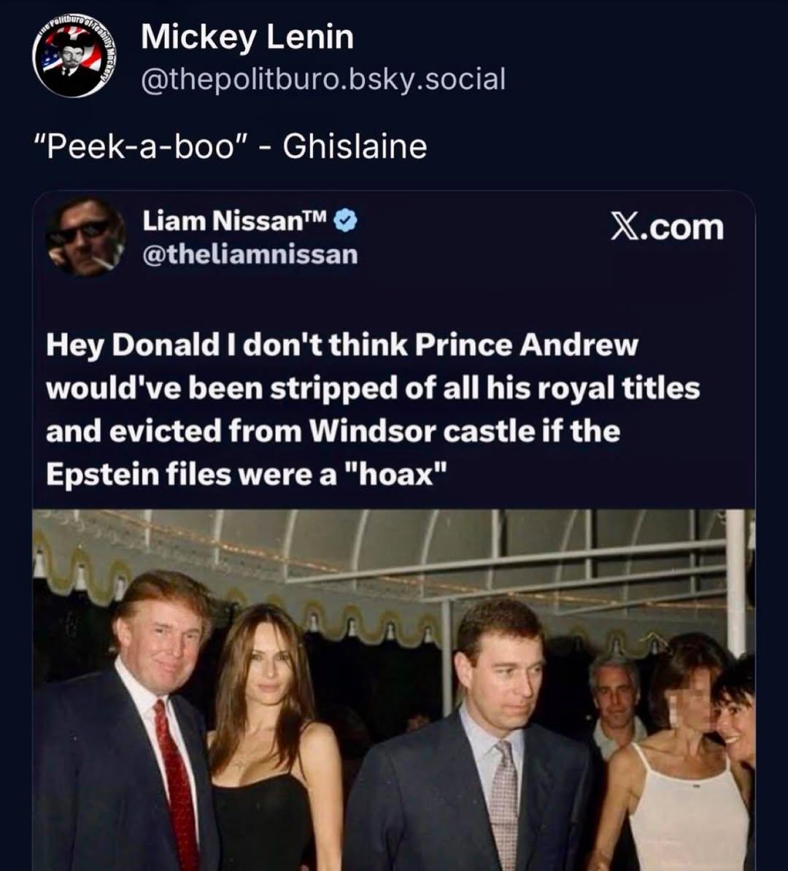788x871 pixels.
Task: Open Liam Nissan's sunglasses avatar
Action: 85,236
